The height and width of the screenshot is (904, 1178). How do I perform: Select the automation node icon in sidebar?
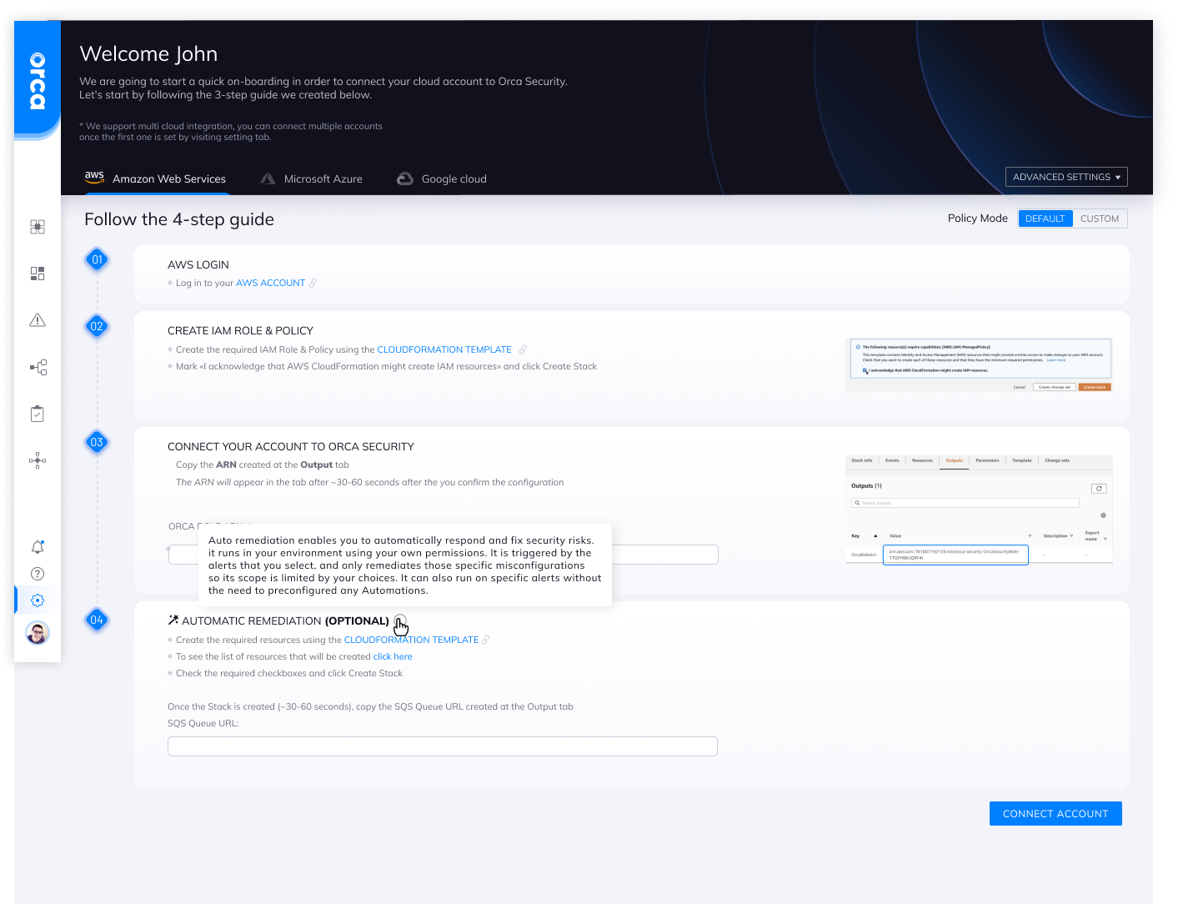pyautogui.click(x=37, y=460)
